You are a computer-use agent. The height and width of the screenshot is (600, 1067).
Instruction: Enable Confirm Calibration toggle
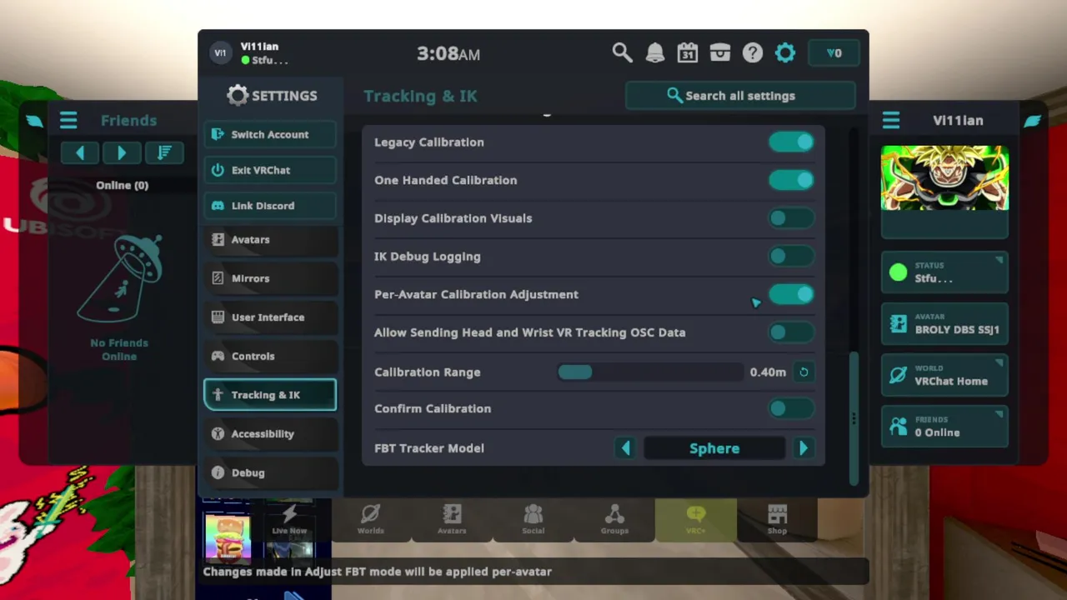coord(791,408)
